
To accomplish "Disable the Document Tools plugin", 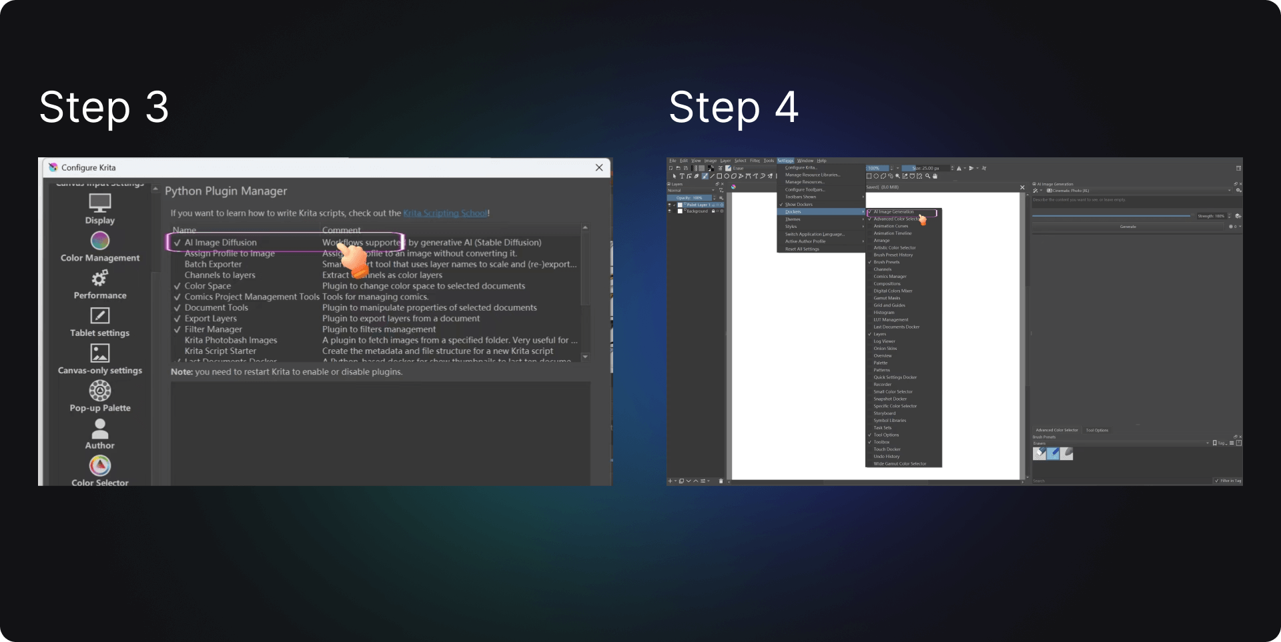I will (x=177, y=308).
